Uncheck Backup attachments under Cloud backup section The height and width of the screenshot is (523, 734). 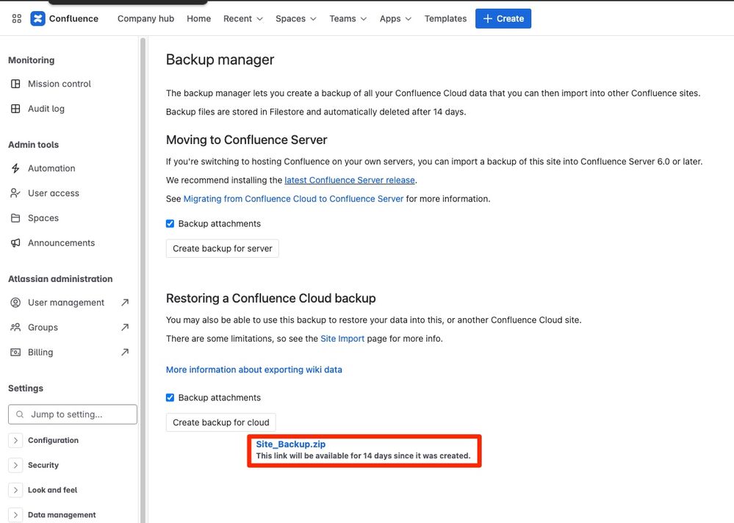(x=170, y=397)
